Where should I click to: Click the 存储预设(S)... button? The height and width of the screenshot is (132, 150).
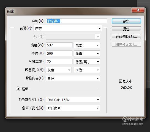pyautogui.click(x=126, y=36)
